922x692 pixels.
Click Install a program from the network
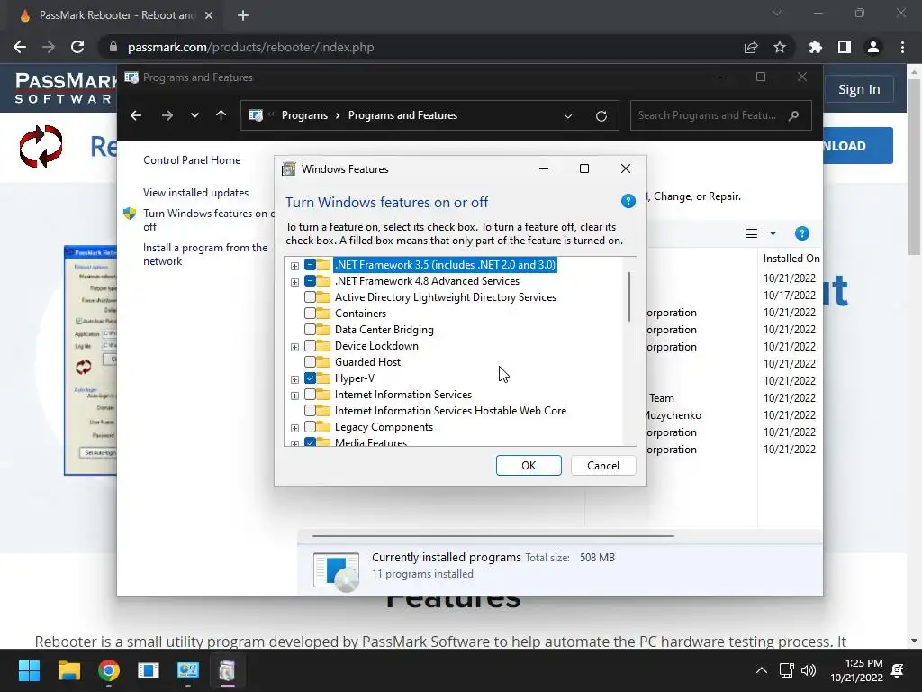point(205,254)
